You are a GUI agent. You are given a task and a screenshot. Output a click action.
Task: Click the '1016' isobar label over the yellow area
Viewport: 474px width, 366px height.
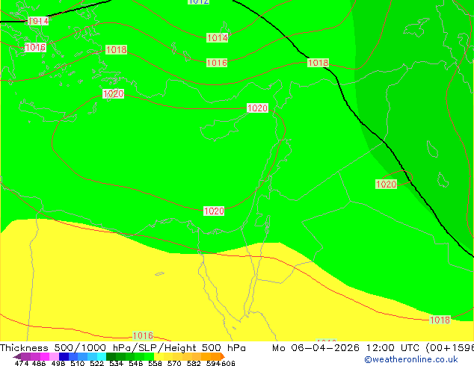143,335
